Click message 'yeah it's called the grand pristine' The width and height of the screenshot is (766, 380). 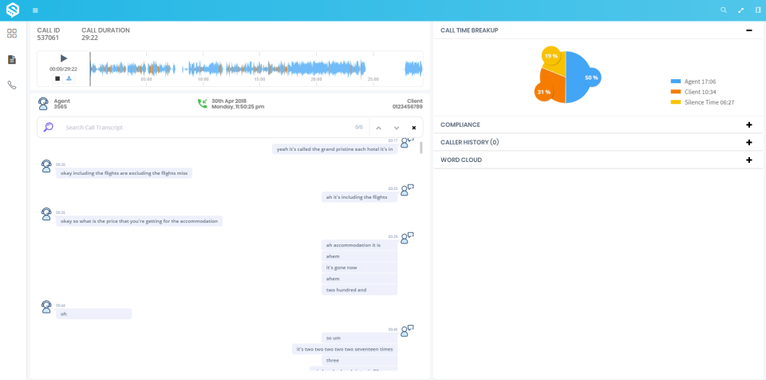click(x=334, y=149)
